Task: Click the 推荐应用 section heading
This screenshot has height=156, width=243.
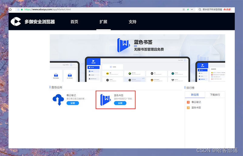Action: coord(57,87)
